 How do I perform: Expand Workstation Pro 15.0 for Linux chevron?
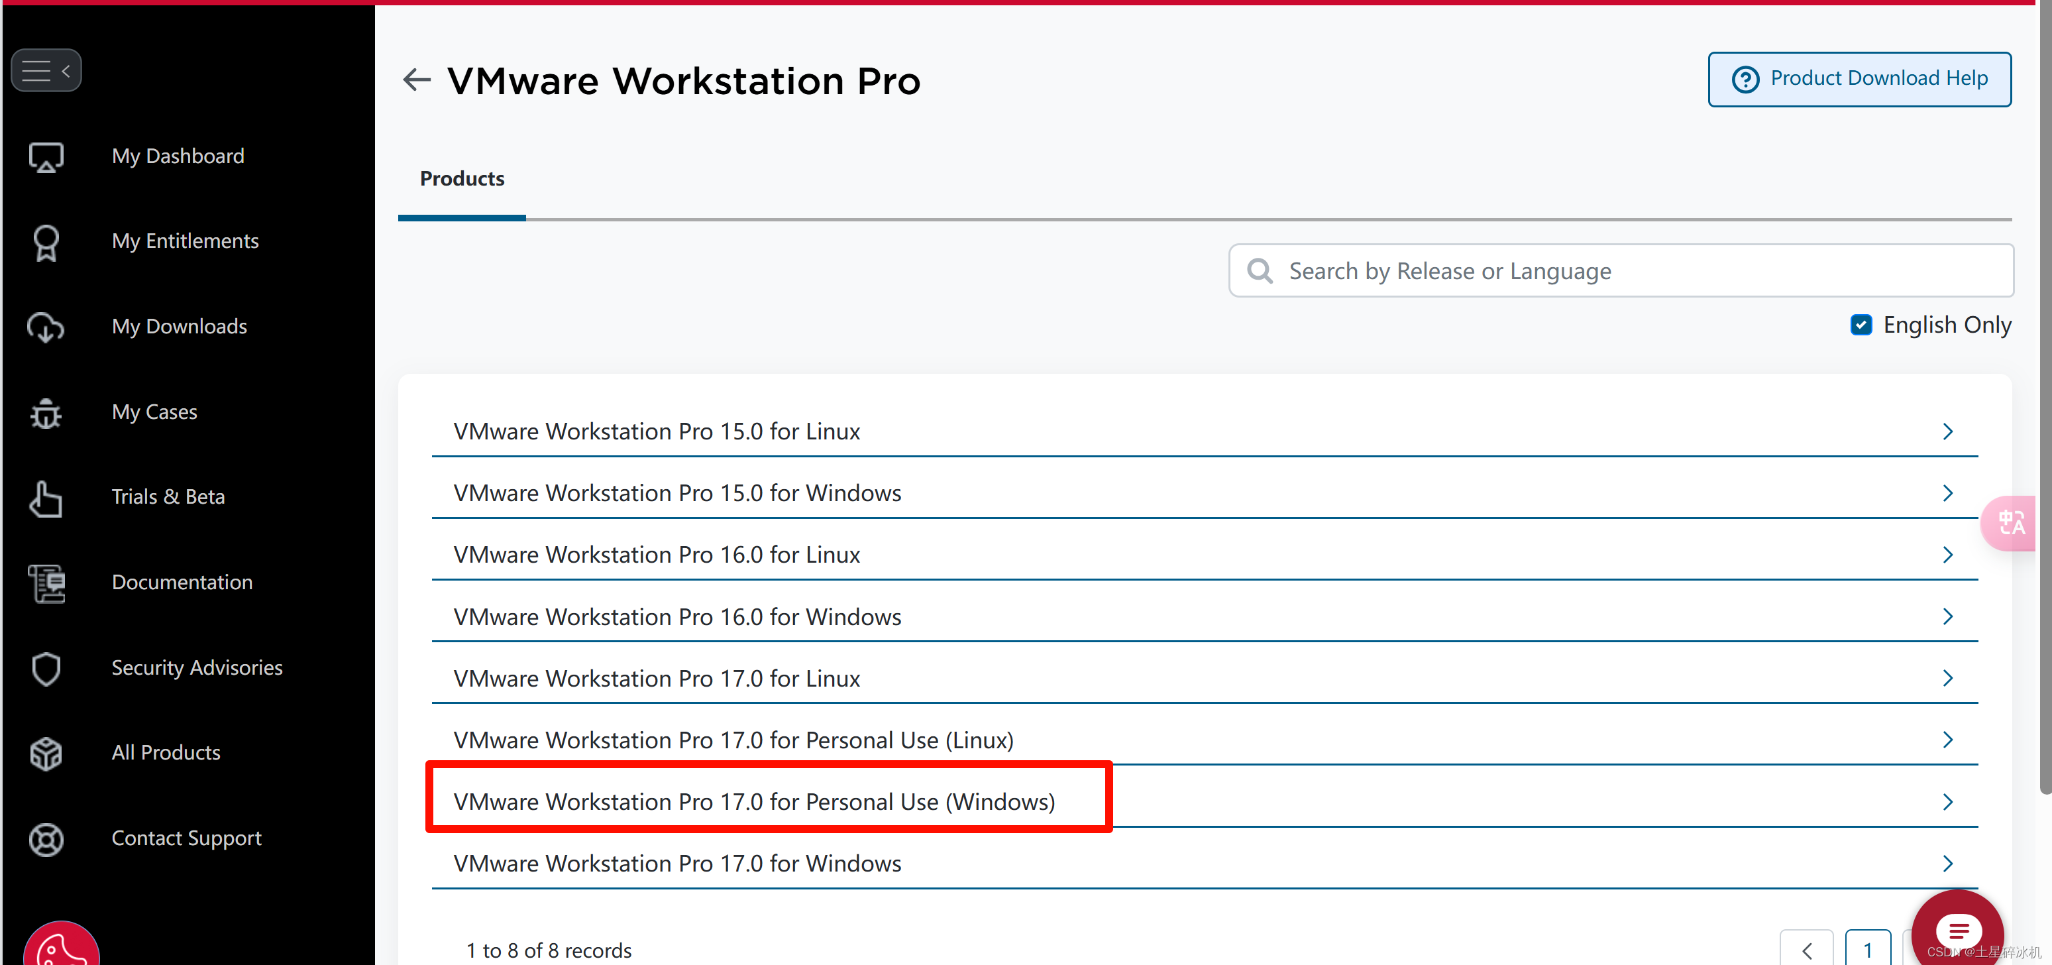click(x=1947, y=432)
